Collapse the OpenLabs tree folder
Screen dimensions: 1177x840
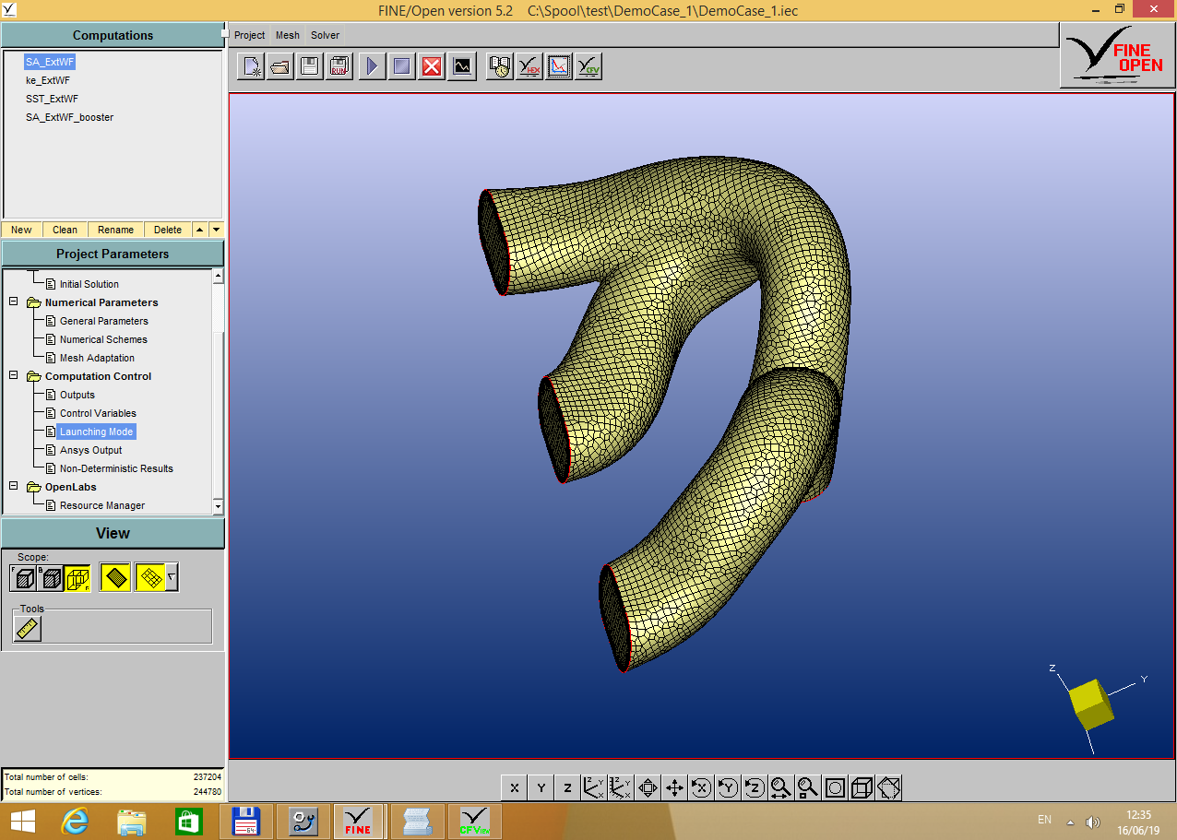pos(14,487)
